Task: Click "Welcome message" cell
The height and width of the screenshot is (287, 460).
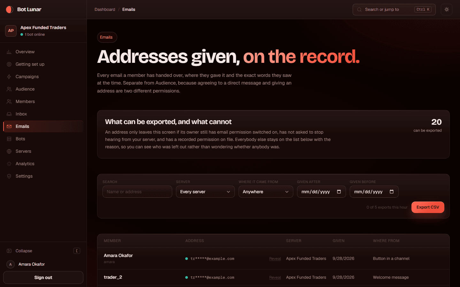Action: 391,277
